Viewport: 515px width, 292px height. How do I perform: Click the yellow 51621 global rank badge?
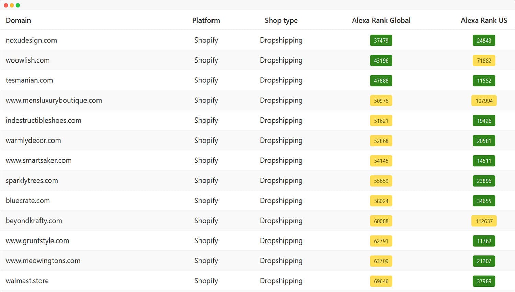coord(381,121)
